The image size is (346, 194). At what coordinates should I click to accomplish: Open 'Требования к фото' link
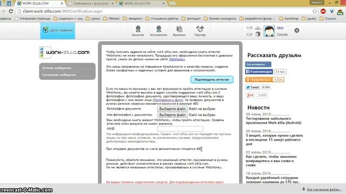[x=168, y=100]
